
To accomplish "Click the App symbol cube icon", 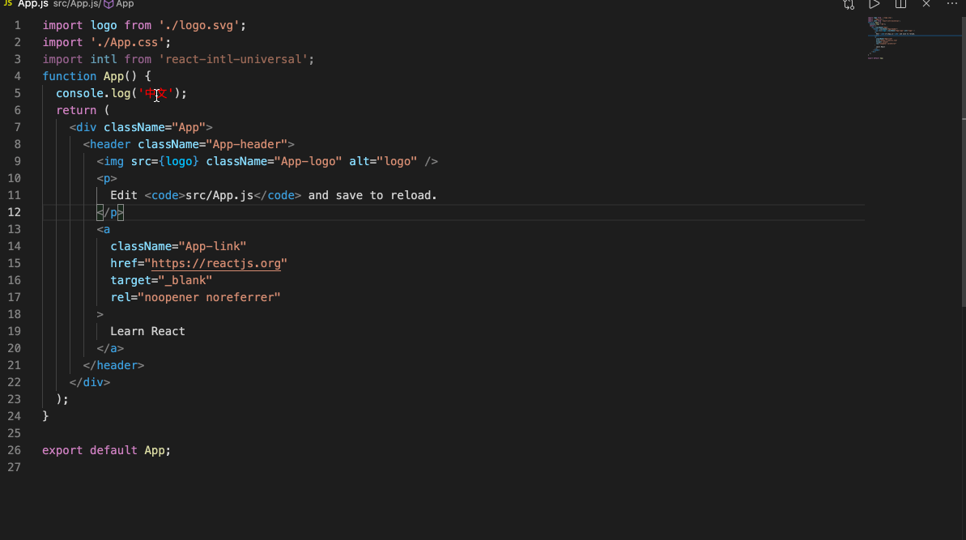I will 109,4.
